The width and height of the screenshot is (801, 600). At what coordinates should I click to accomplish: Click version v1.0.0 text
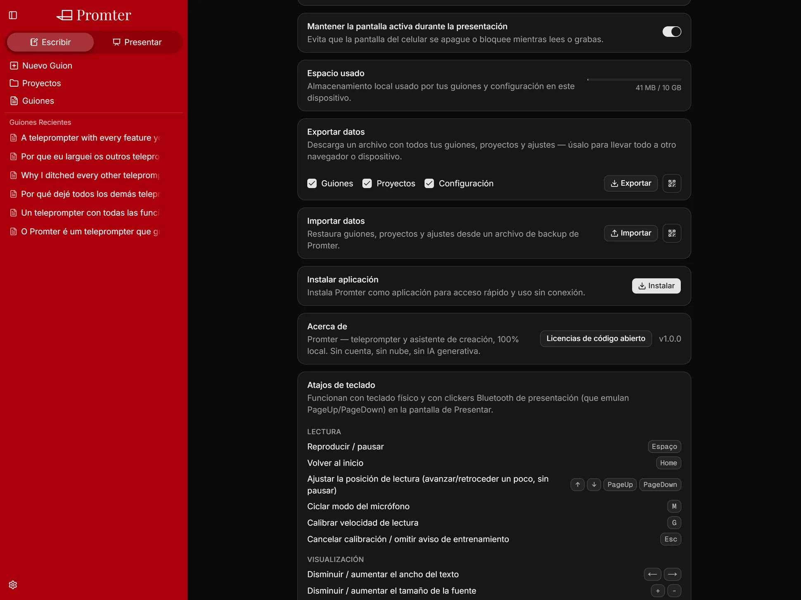(670, 339)
